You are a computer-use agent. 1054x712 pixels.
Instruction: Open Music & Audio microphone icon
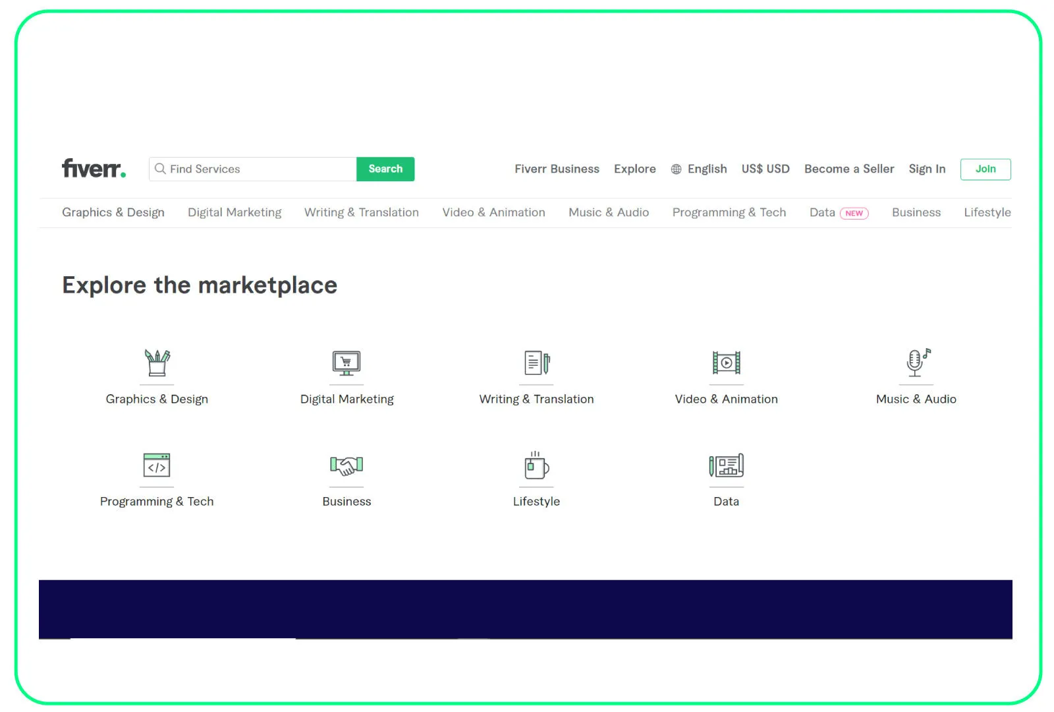917,363
